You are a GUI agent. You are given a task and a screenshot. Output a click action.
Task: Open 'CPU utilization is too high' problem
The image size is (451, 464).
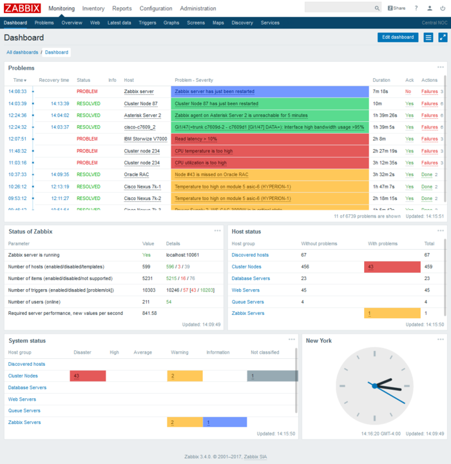click(x=201, y=163)
